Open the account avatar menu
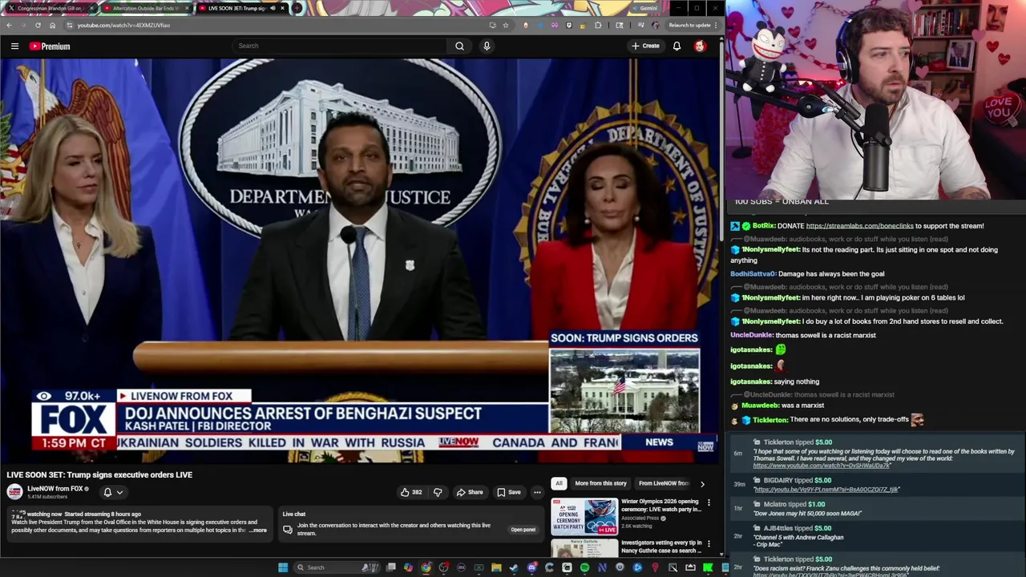The width and height of the screenshot is (1026, 577). click(700, 46)
